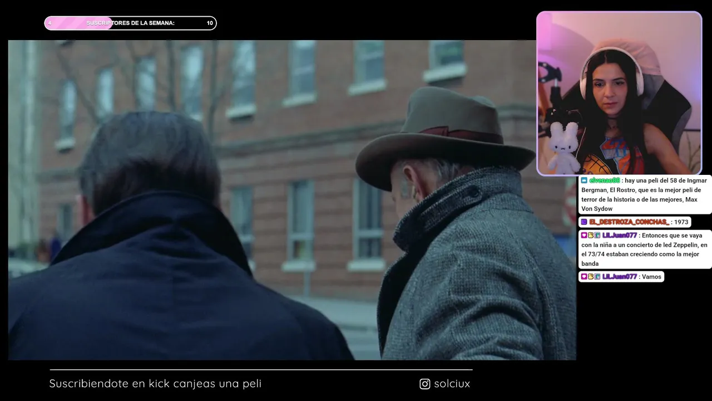Click the heart badge in LilJuan077's Entonces message
Image resolution: width=712 pixels, height=401 pixels.
pyautogui.click(x=584, y=236)
